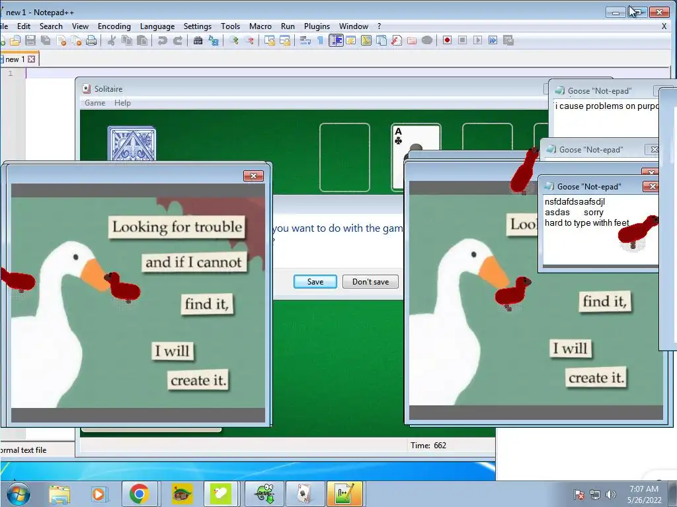
Task: Click the Save button in Solitaire dialog
Action: point(315,281)
